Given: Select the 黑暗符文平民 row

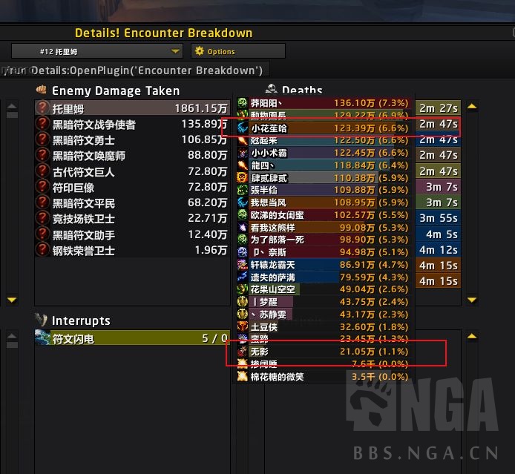Looking at the screenshot, I should click(132, 203).
